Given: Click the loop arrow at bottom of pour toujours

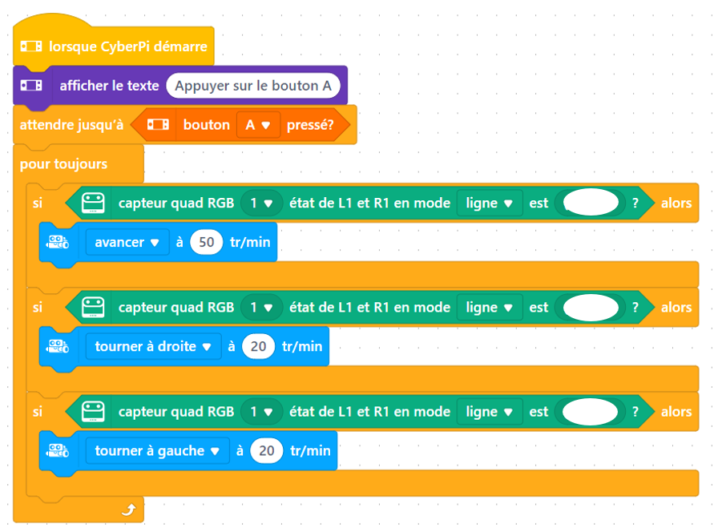Looking at the screenshot, I should [127, 509].
